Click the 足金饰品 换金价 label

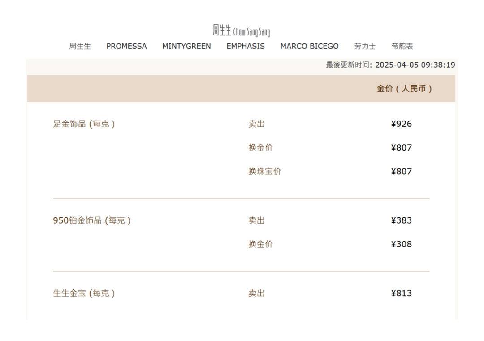pyautogui.click(x=260, y=148)
